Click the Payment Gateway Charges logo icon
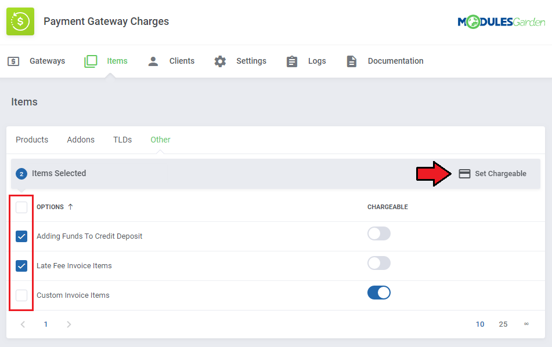Screen dimensions: 552x347 coord(20,21)
